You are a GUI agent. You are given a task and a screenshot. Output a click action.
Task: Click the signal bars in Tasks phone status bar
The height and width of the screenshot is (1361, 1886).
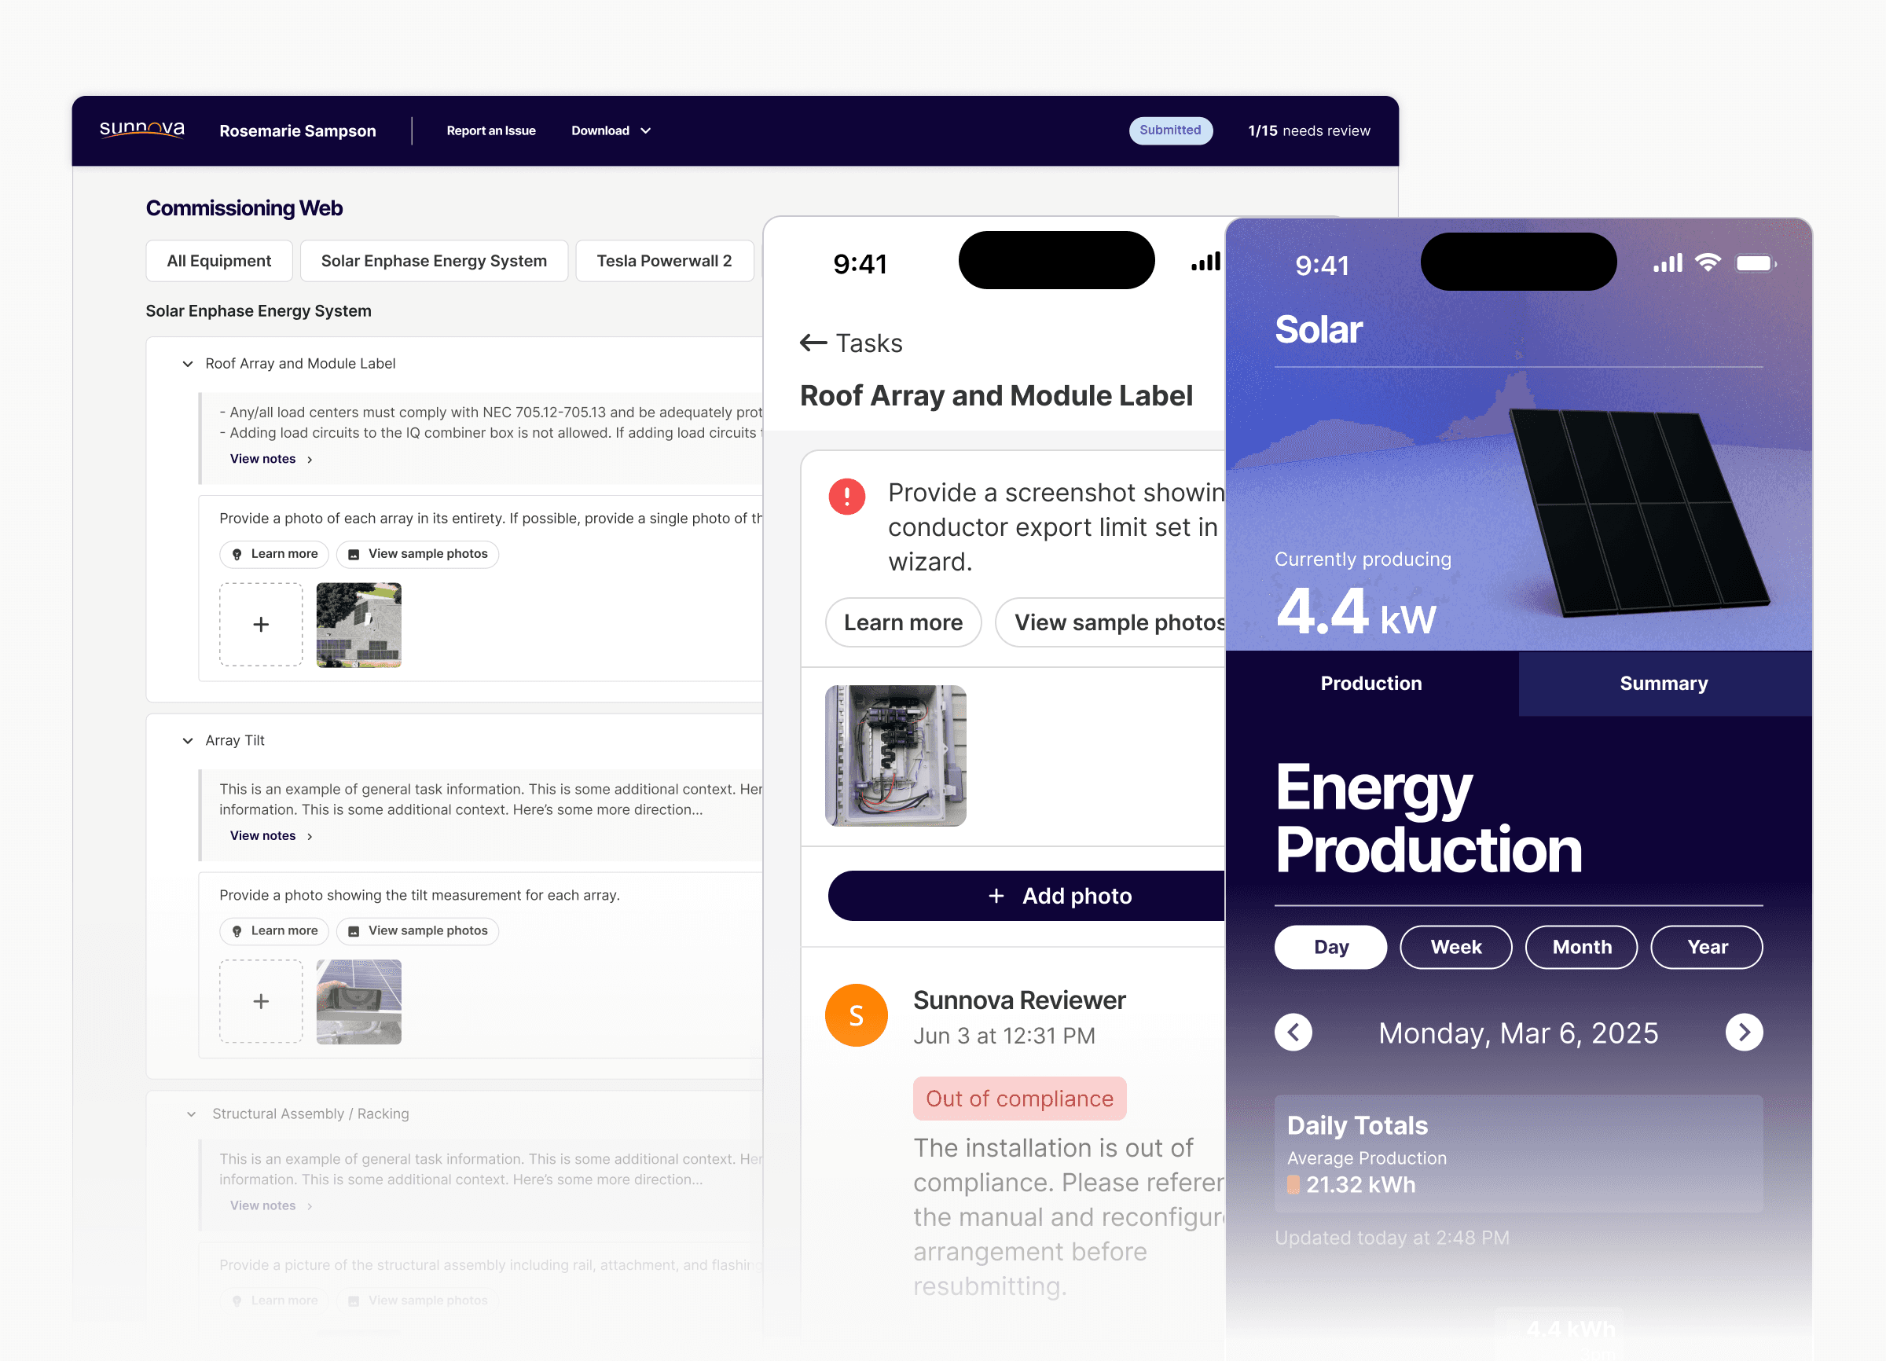coord(1205,262)
